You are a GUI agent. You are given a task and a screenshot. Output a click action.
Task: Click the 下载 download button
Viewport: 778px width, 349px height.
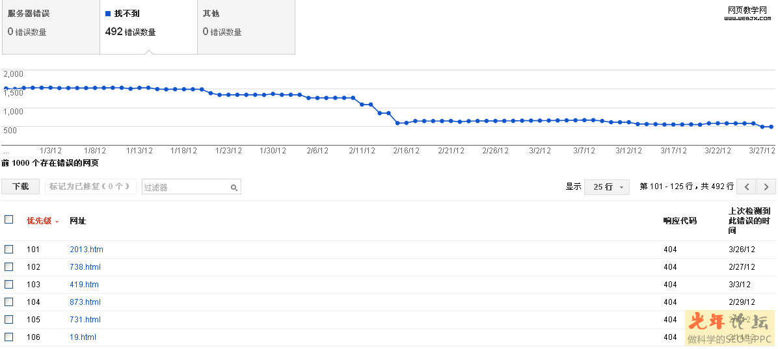pos(21,187)
